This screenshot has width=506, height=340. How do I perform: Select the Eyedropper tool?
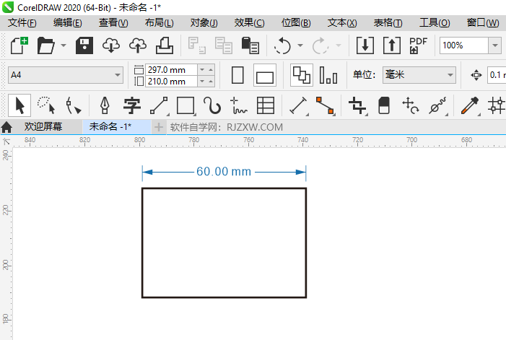point(471,105)
